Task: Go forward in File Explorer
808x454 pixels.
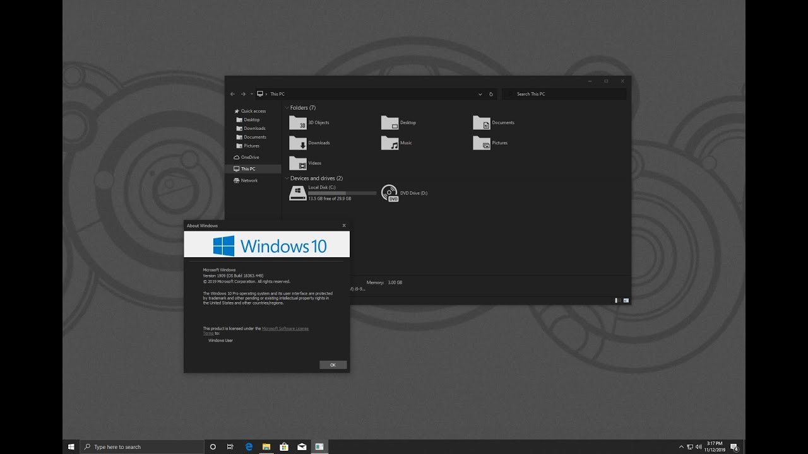Action: pyautogui.click(x=243, y=94)
